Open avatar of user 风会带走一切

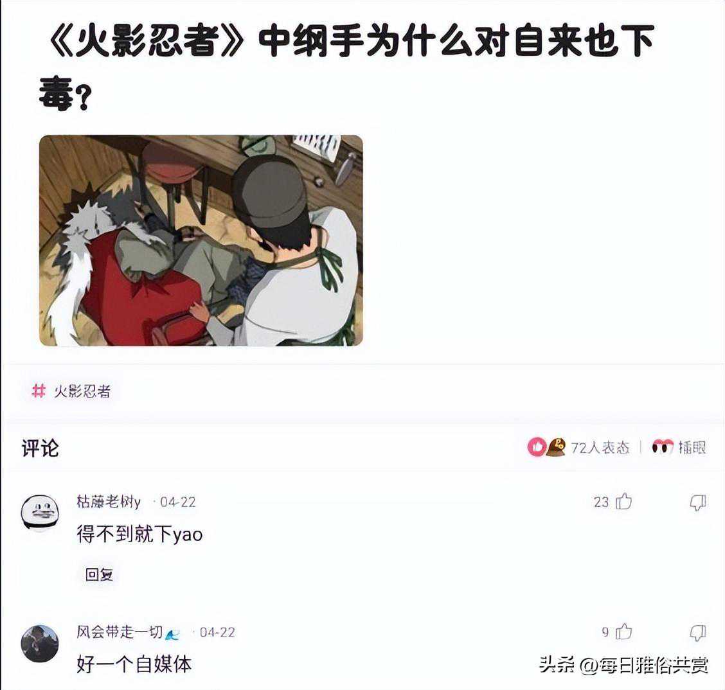[40, 643]
